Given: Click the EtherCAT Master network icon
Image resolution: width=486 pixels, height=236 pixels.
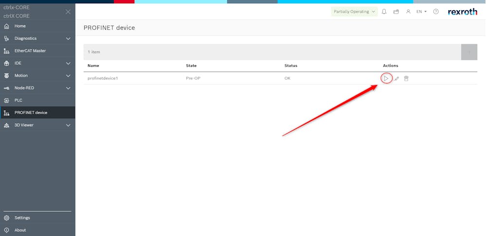Looking at the screenshot, I should click(x=6, y=51).
